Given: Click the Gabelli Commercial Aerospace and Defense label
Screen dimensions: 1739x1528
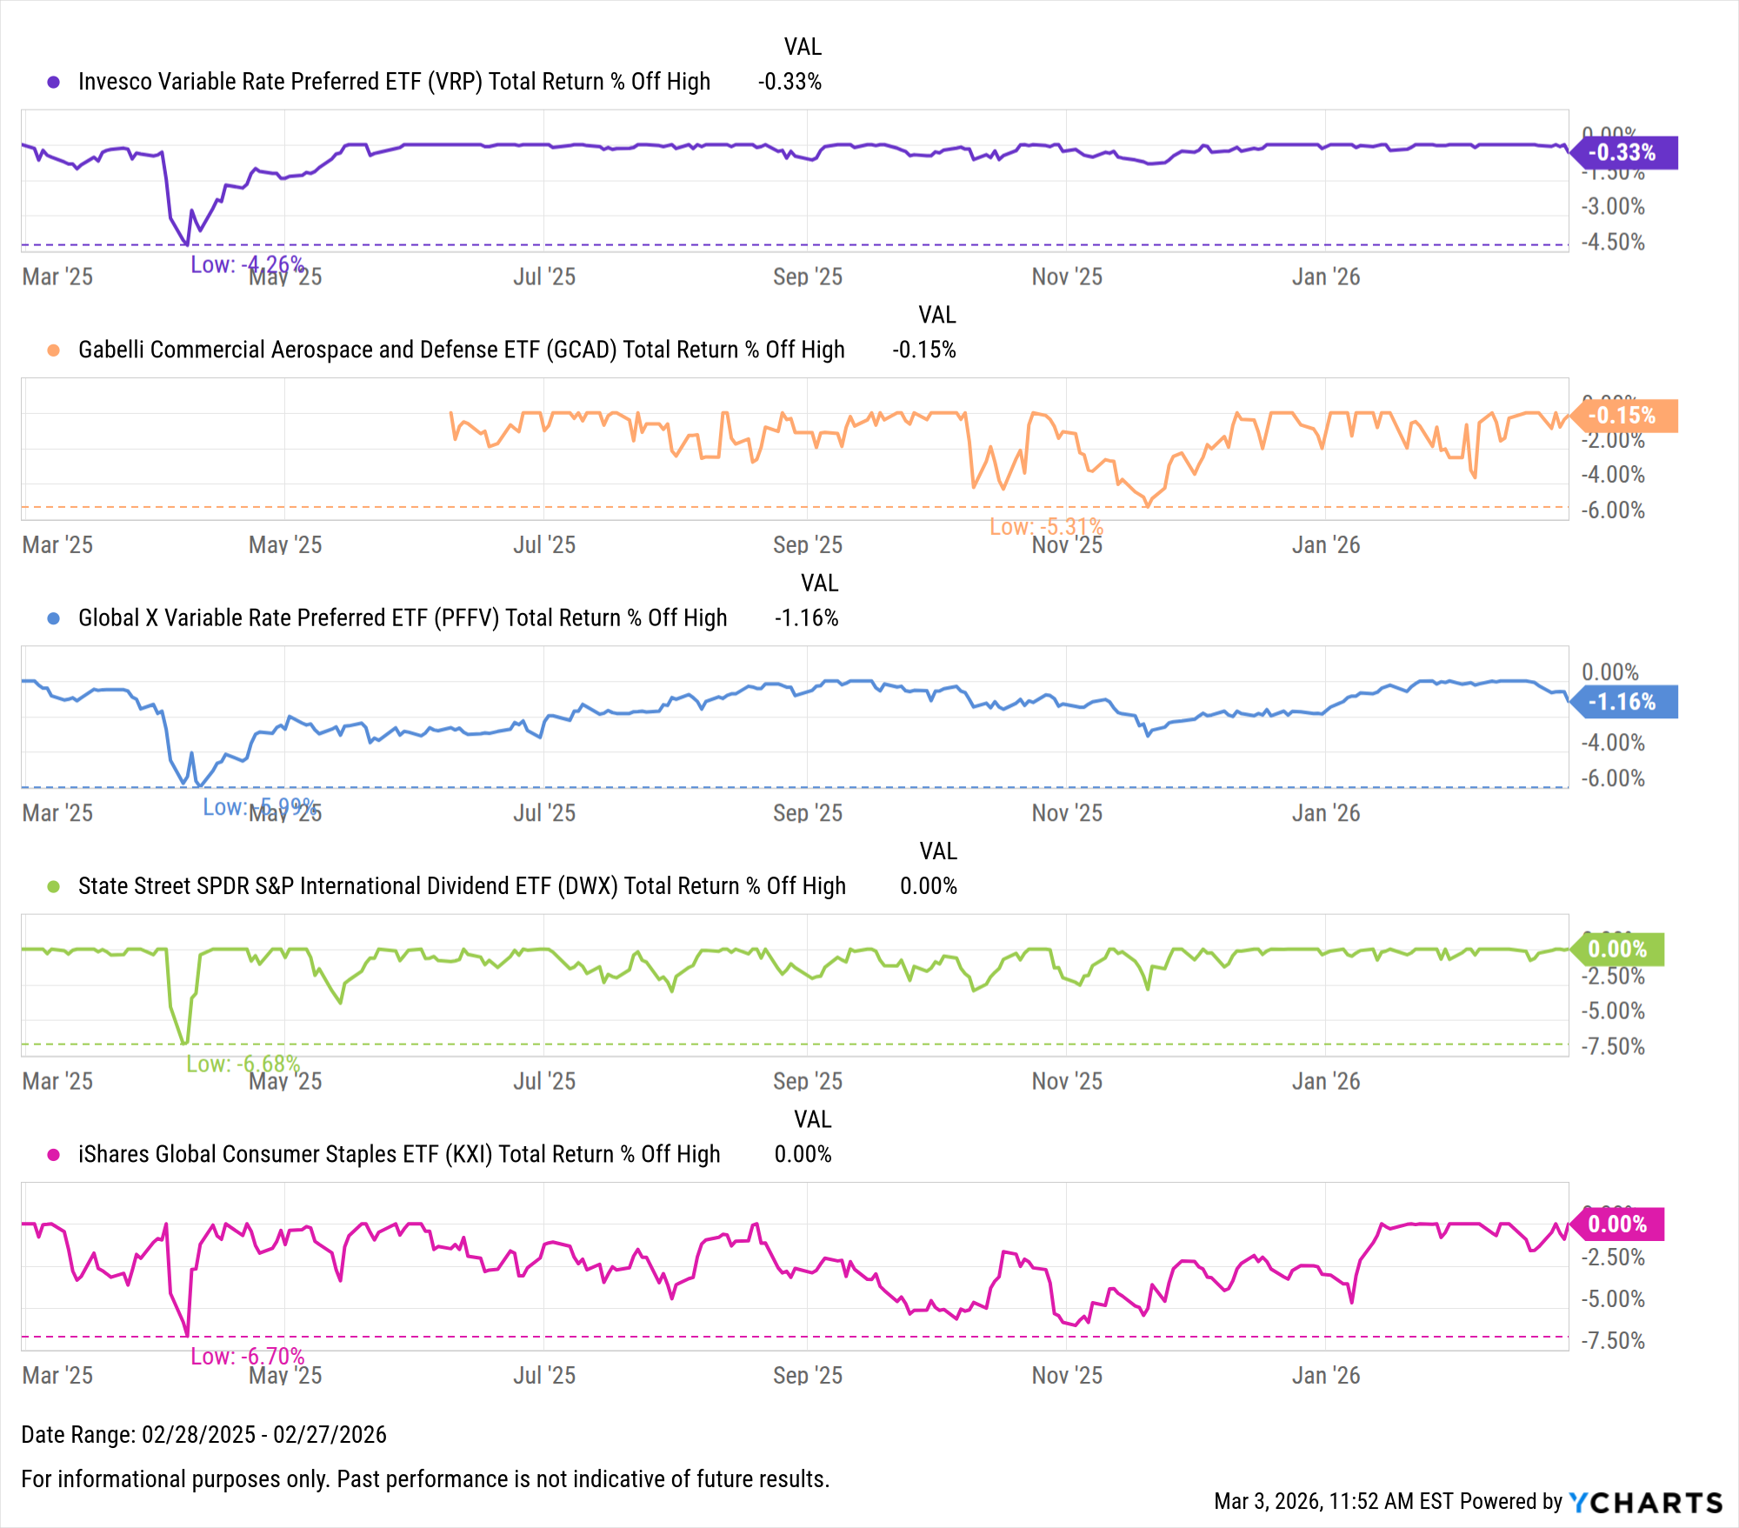Looking at the screenshot, I should (461, 350).
